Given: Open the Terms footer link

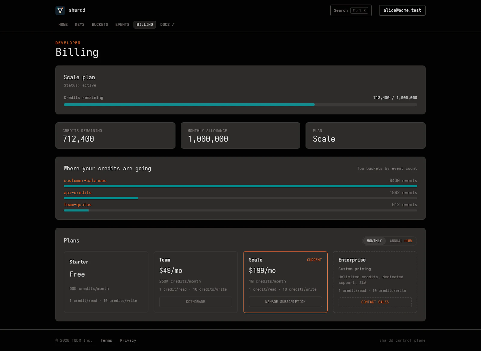Looking at the screenshot, I should 106,340.
